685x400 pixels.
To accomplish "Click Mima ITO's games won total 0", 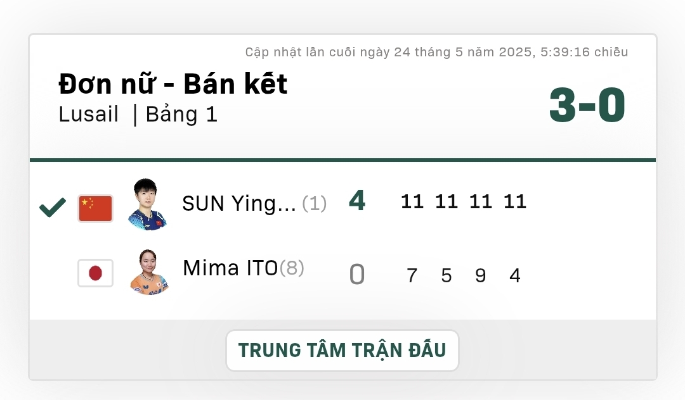I will coord(357,275).
